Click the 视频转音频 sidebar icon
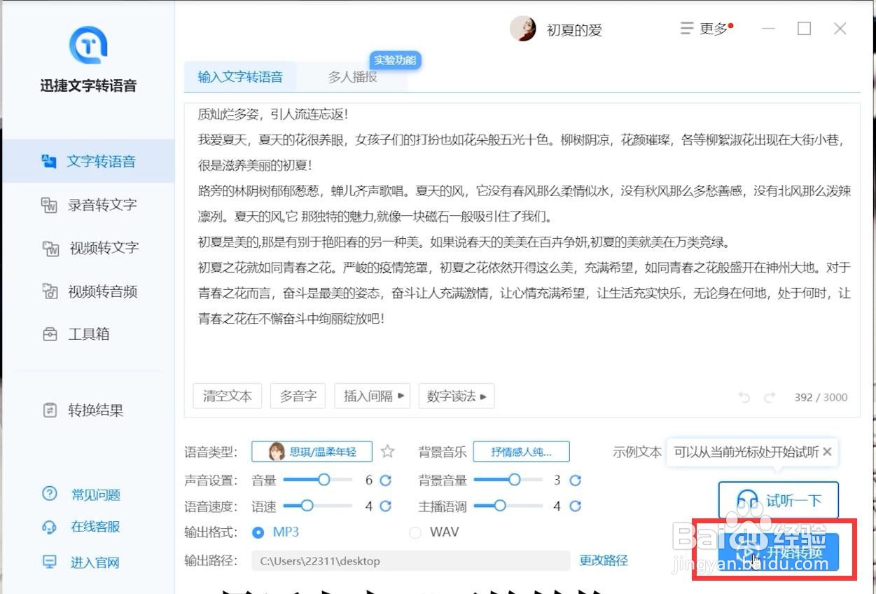Viewport: 876px width, 594px height. tap(50, 291)
